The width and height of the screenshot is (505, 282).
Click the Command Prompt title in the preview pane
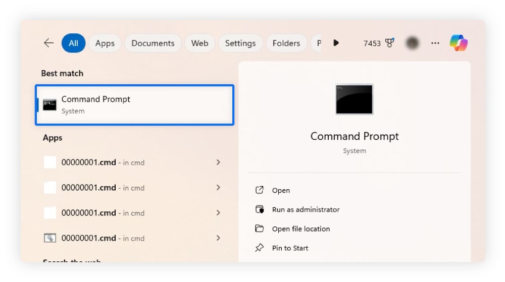(x=355, y=136)
